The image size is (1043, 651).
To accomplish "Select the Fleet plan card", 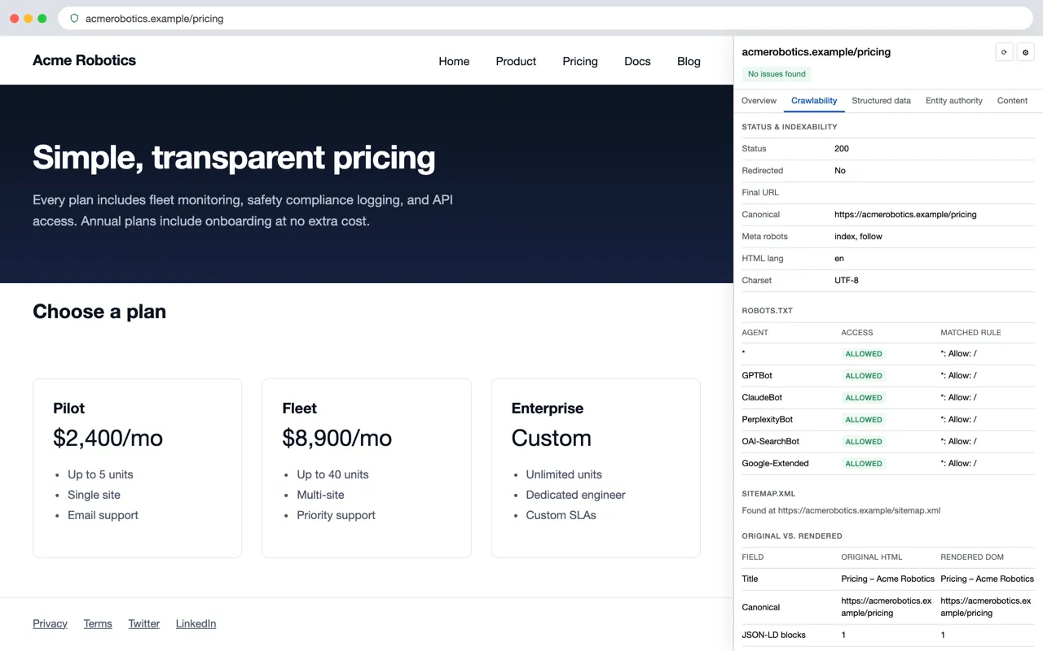I will tap(367, 468).
